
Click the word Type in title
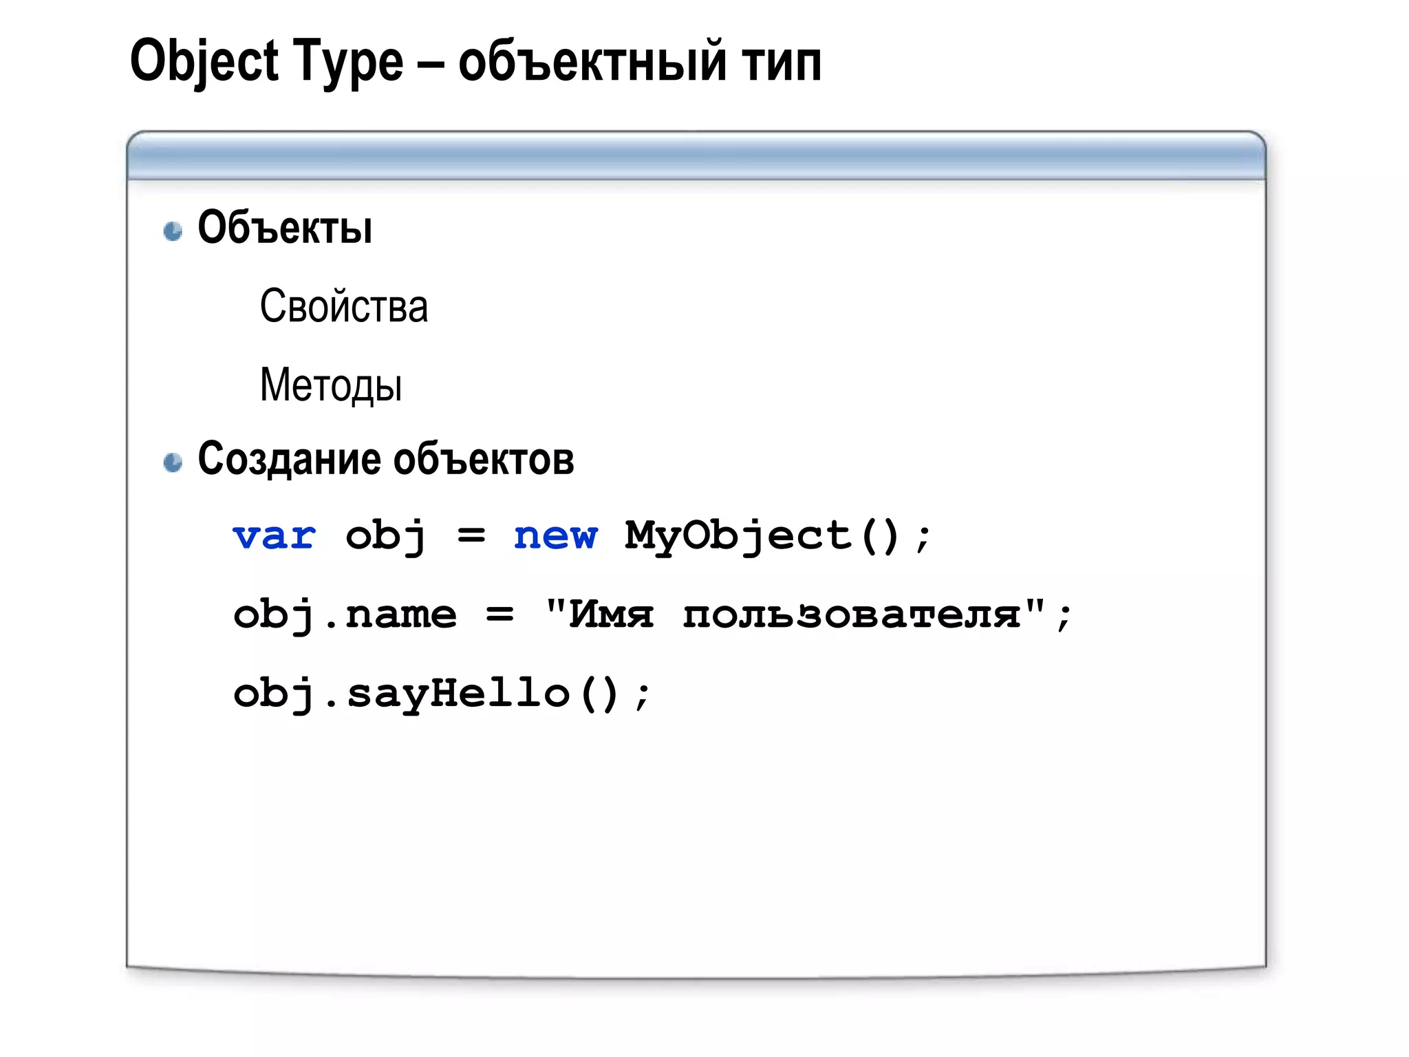tap(347, 62)
